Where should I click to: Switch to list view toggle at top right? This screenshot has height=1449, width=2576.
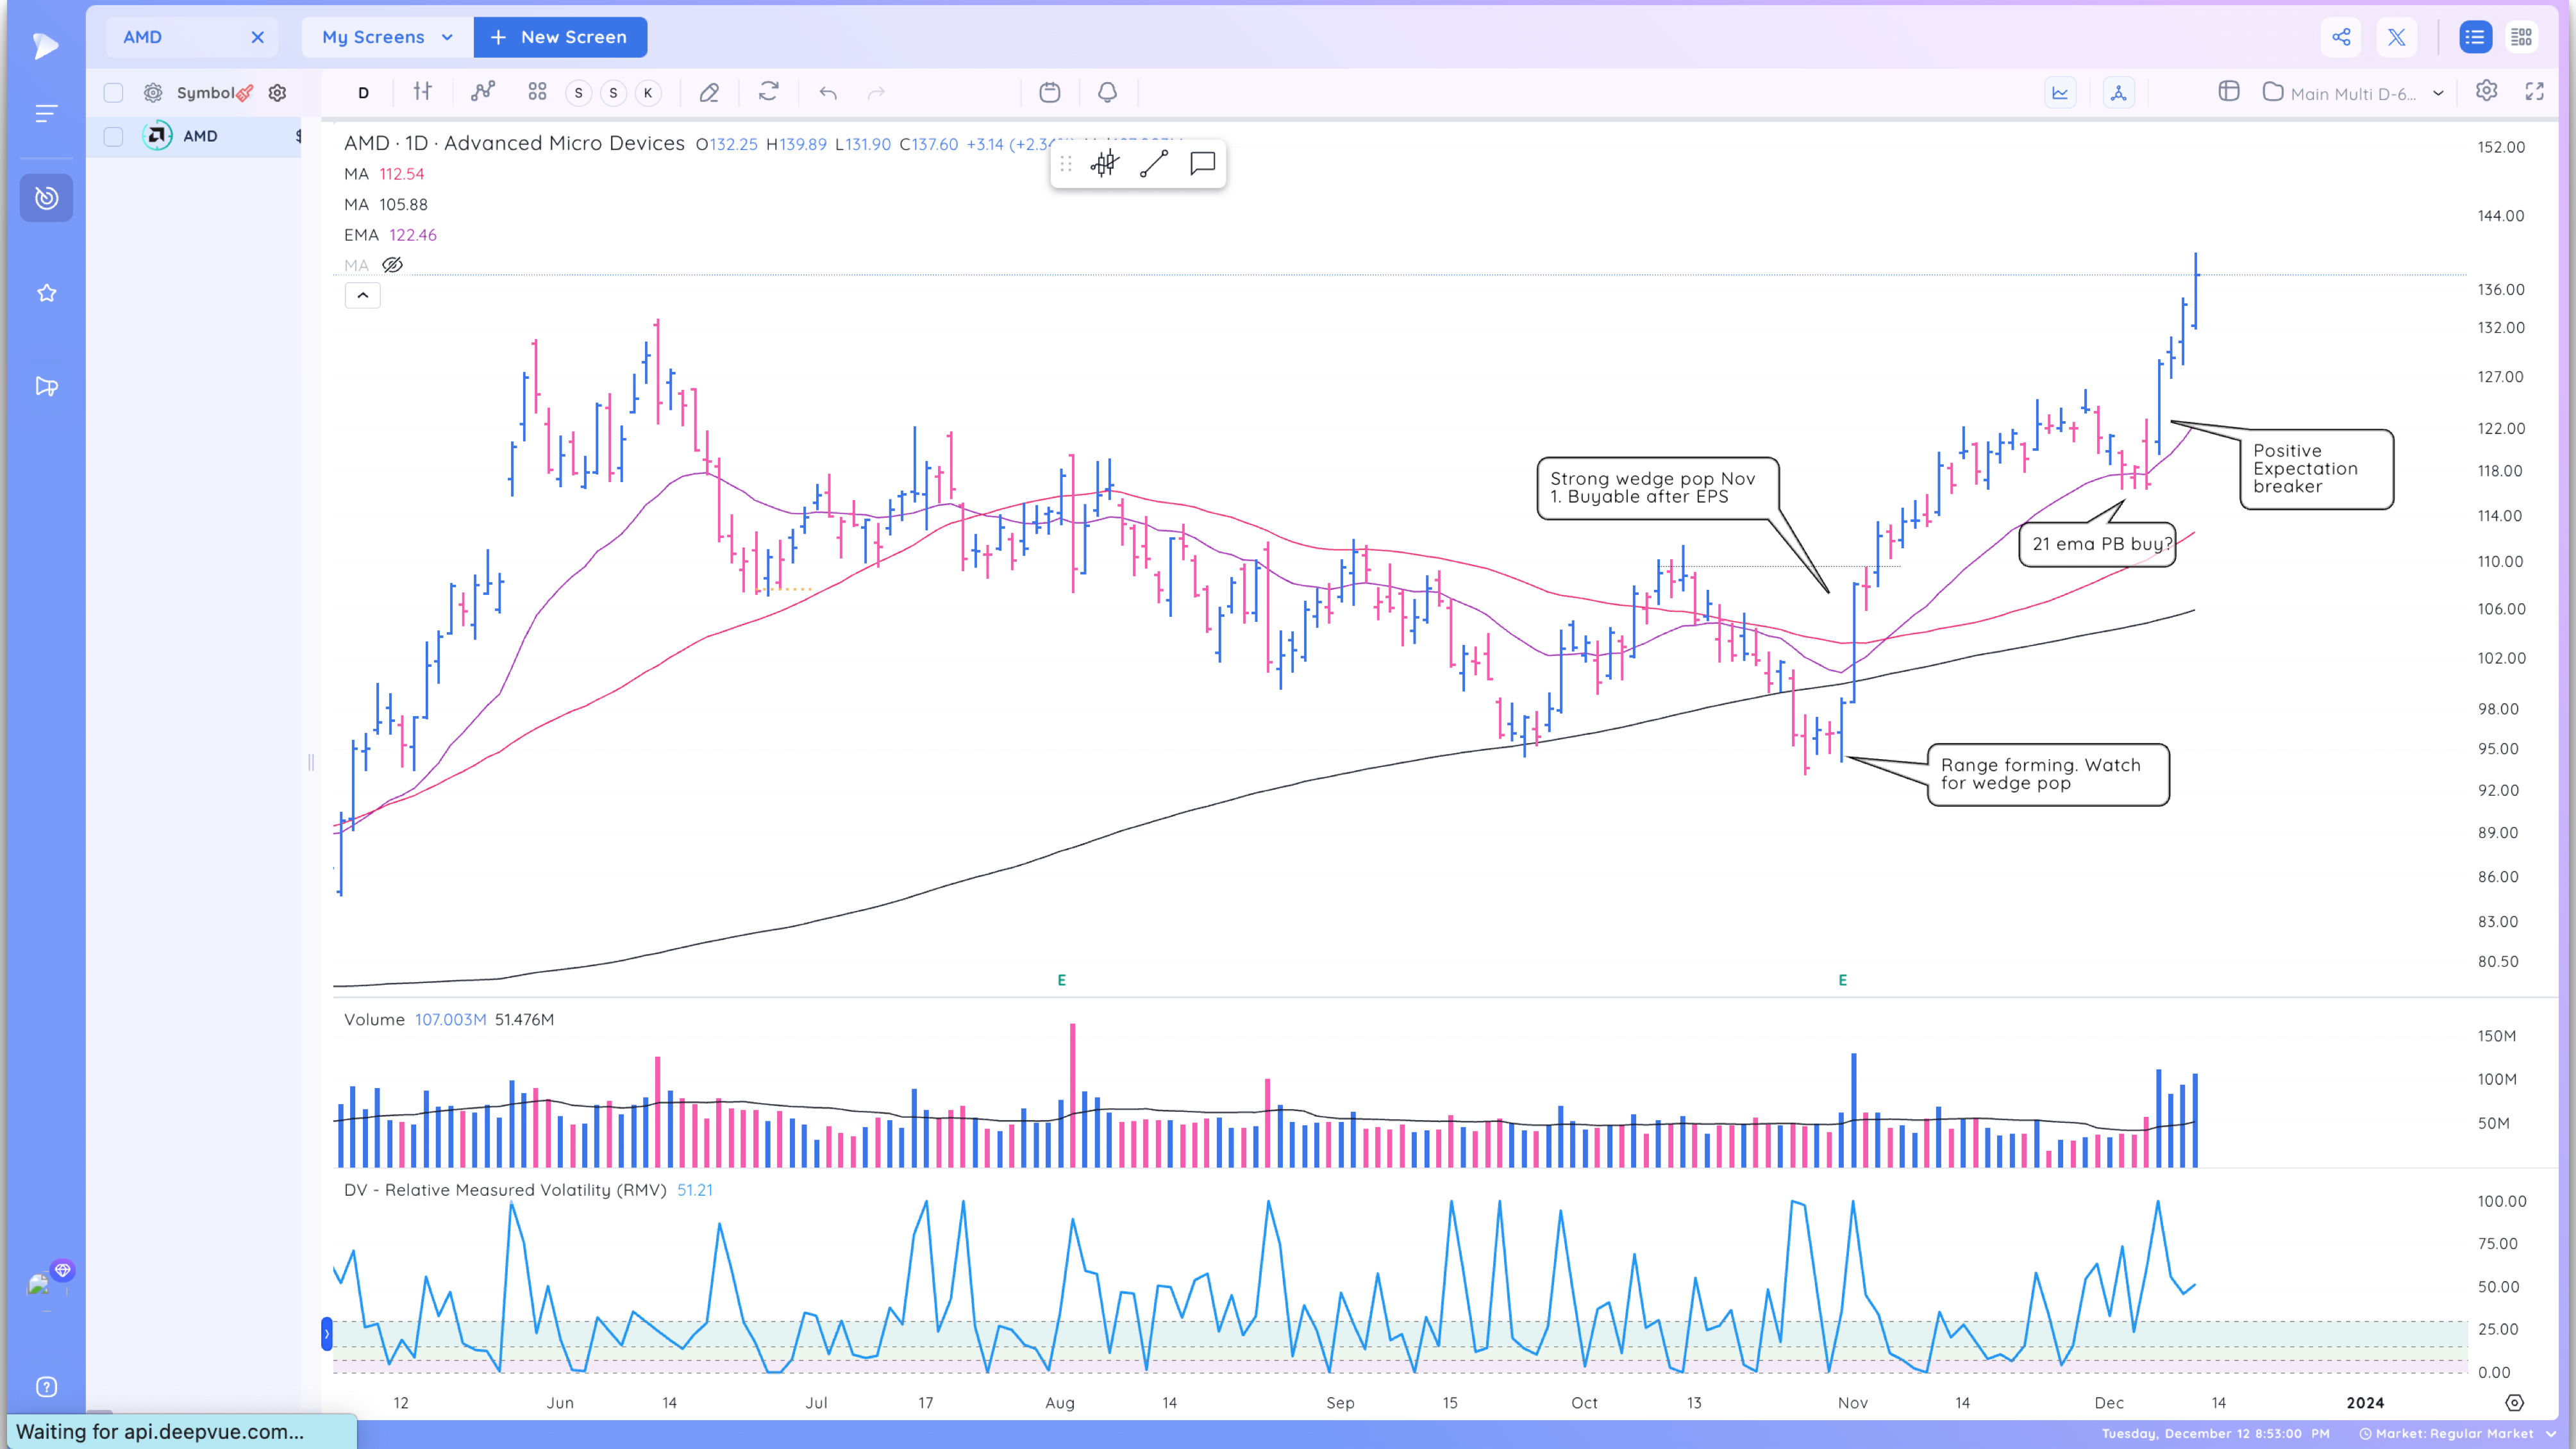point(2475,37)
